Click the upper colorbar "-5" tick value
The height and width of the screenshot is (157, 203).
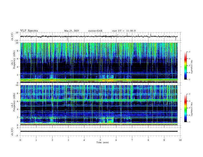tap(189, 66)
